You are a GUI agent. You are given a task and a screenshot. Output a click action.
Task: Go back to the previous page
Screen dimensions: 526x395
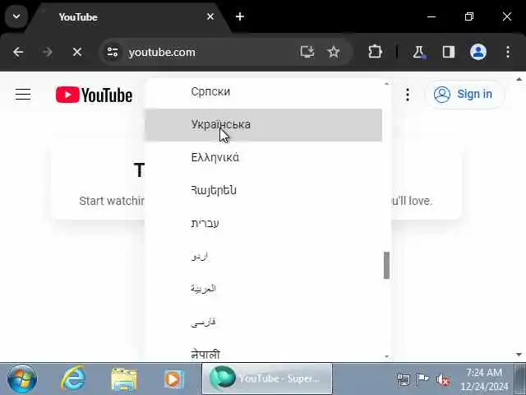pyautogui.click(x=18, y=52)
